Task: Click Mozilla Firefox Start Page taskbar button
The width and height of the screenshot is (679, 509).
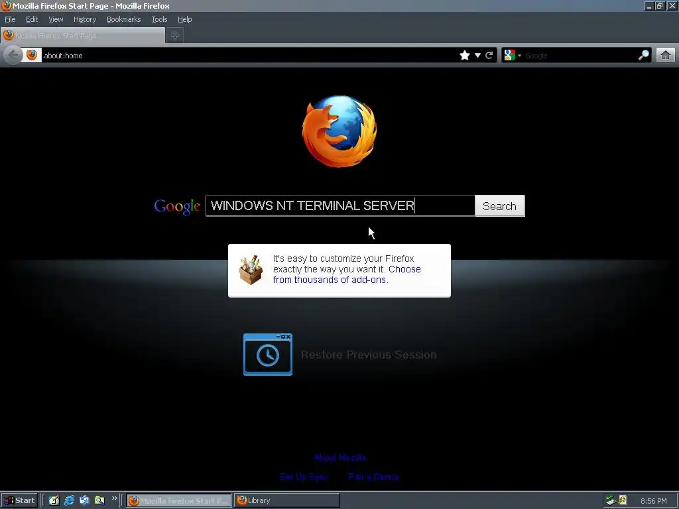Action: click(x=179, y=501)
